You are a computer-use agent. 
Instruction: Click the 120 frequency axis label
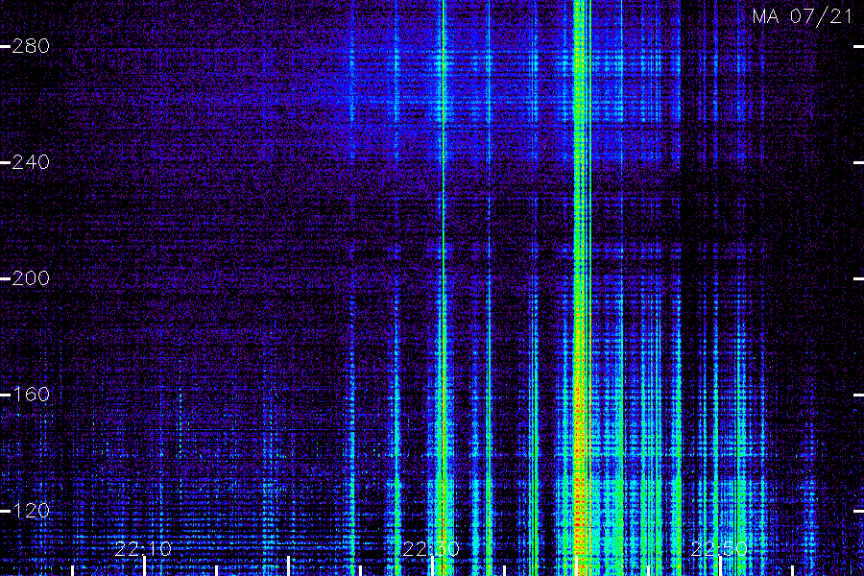(x=31, y=511)
